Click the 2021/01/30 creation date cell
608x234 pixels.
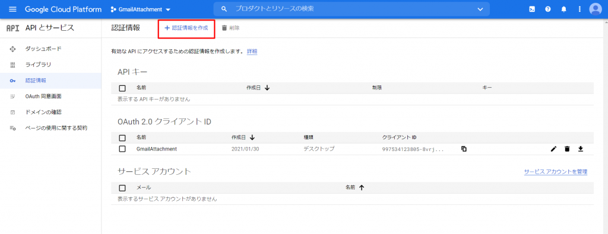coord(245,149)
